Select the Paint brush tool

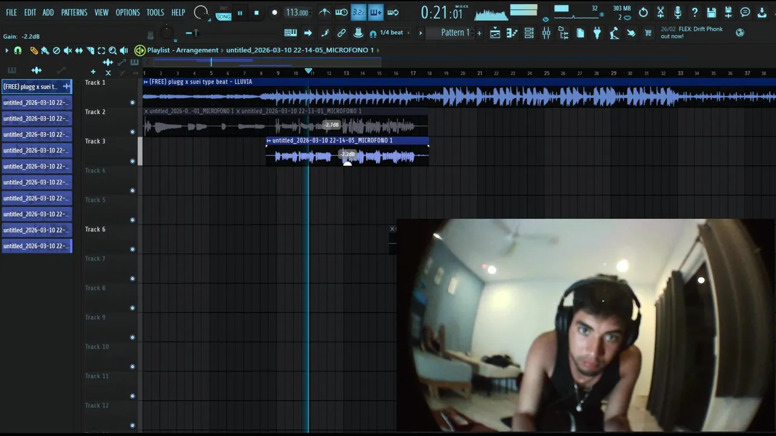[x=44, y=51]
